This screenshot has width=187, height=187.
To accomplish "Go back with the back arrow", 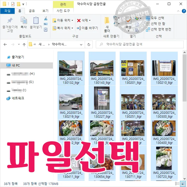I will [x=5, y=44].
